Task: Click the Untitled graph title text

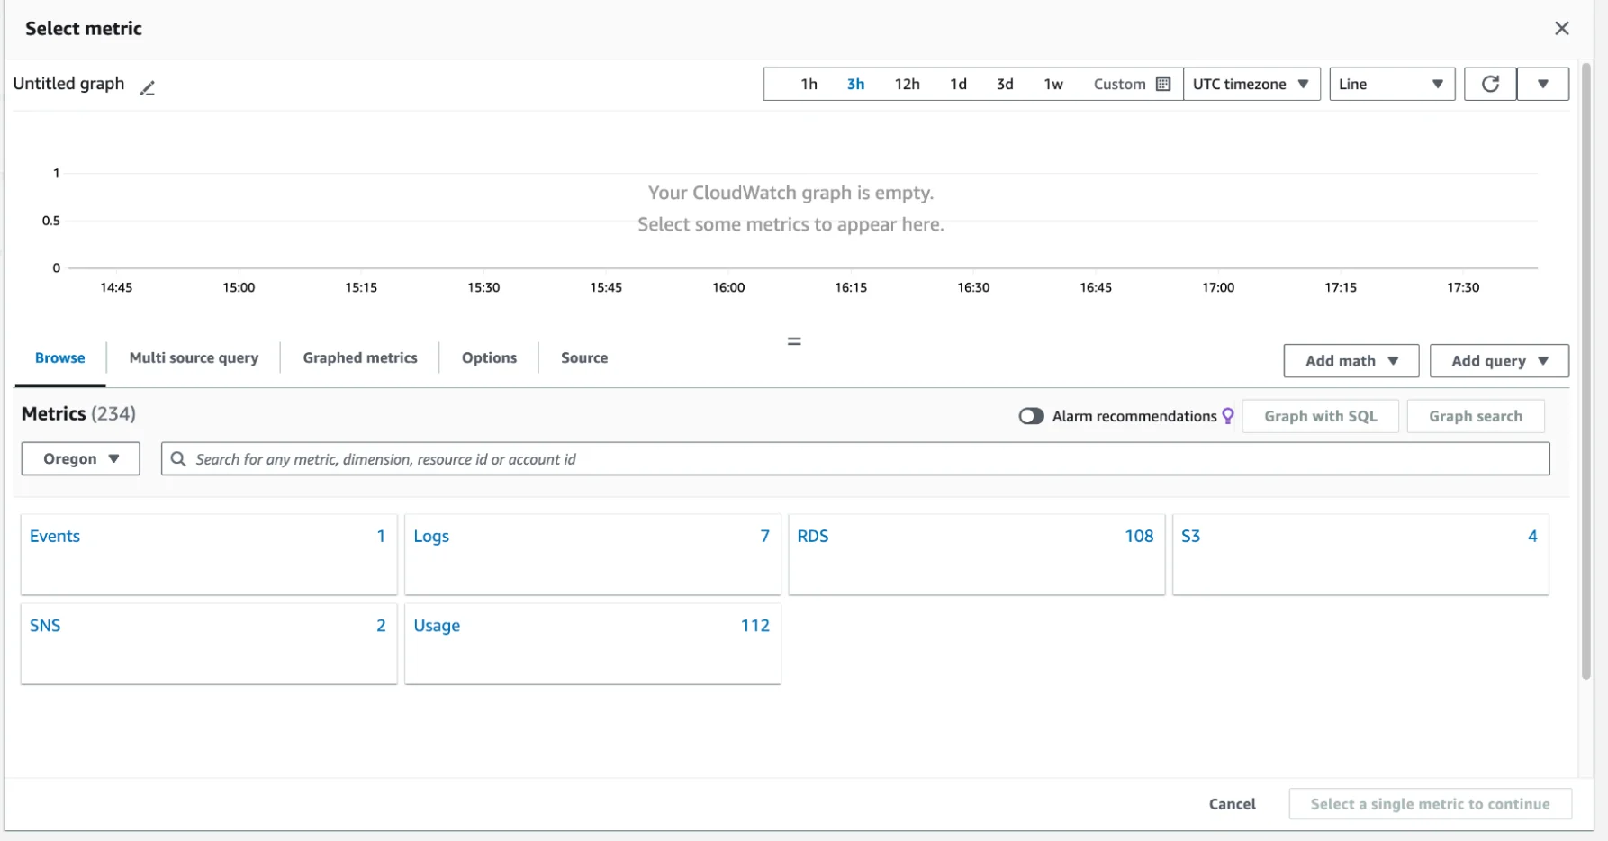Action: (x=68, y=84)
